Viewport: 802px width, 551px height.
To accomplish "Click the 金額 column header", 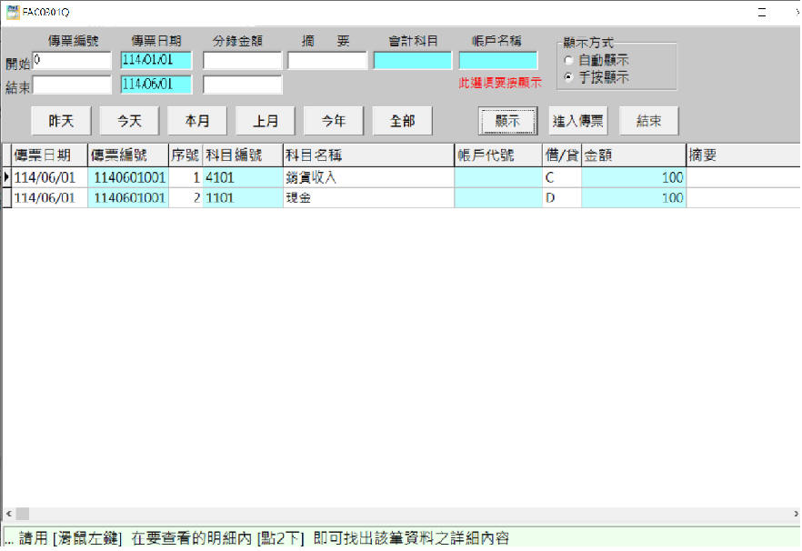I will [632, 155].
